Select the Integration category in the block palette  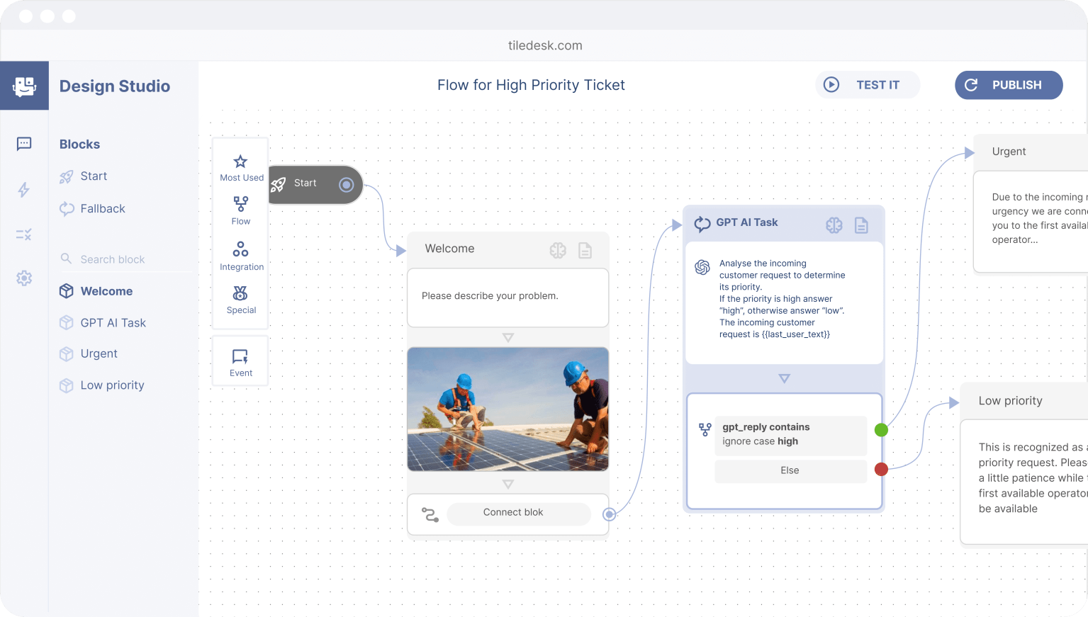(x=241, y=255)
